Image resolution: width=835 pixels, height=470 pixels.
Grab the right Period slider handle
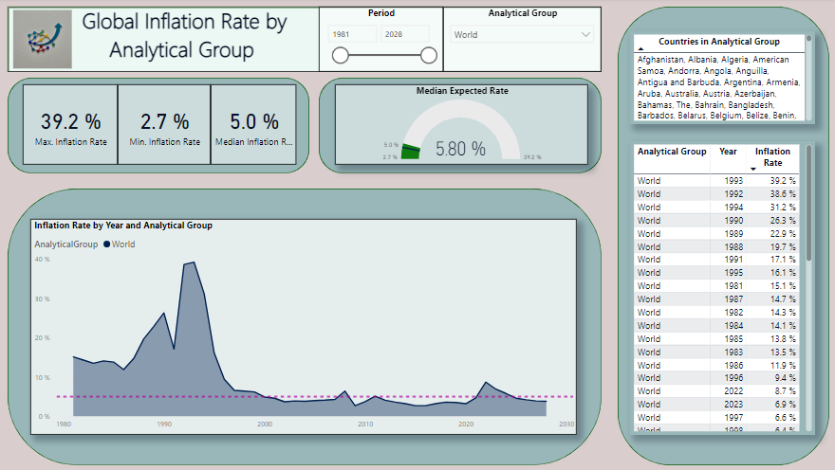click(x=428, y=56)
